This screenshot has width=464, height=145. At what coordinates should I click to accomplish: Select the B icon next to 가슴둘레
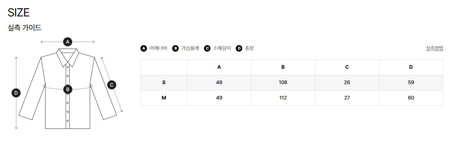175,48
